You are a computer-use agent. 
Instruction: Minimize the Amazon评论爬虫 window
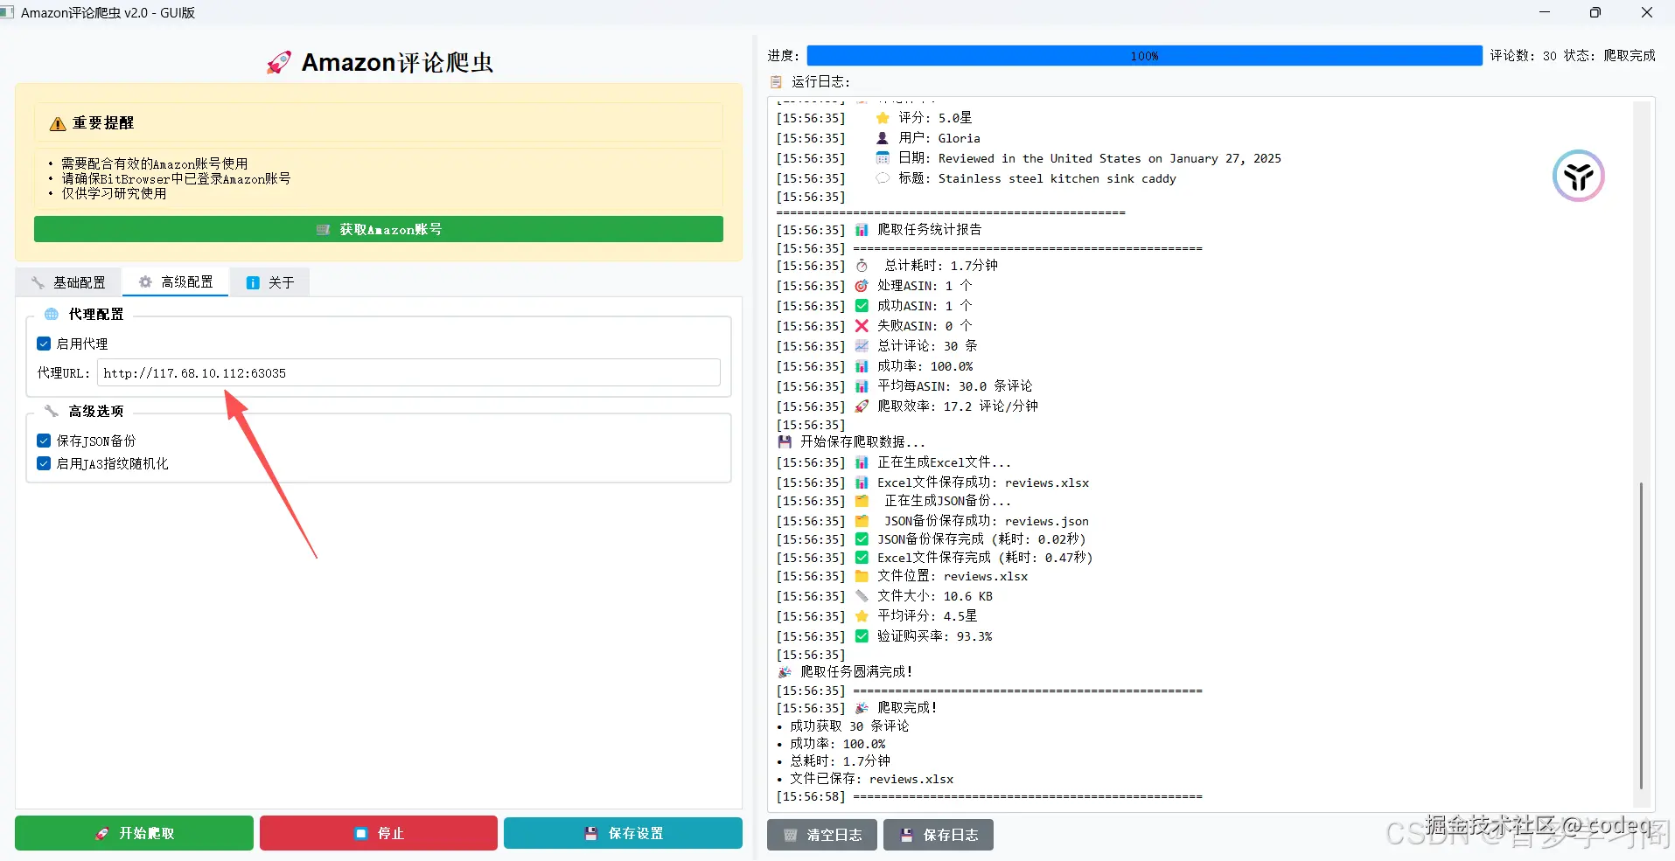1545,12
